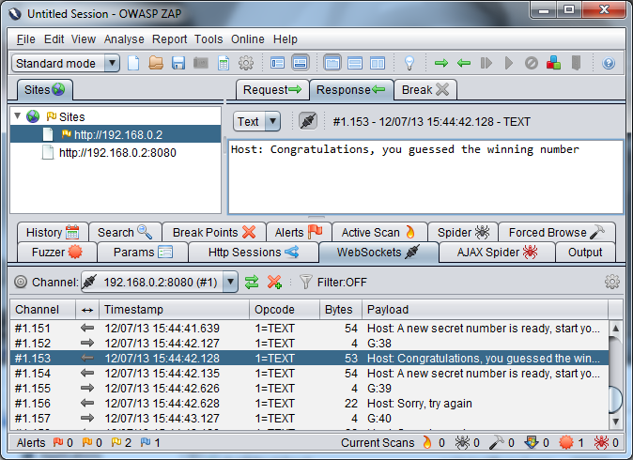The image size is (633, 460).
Task: Open Options gear icon in toolbar
Action: coord(246,63)
